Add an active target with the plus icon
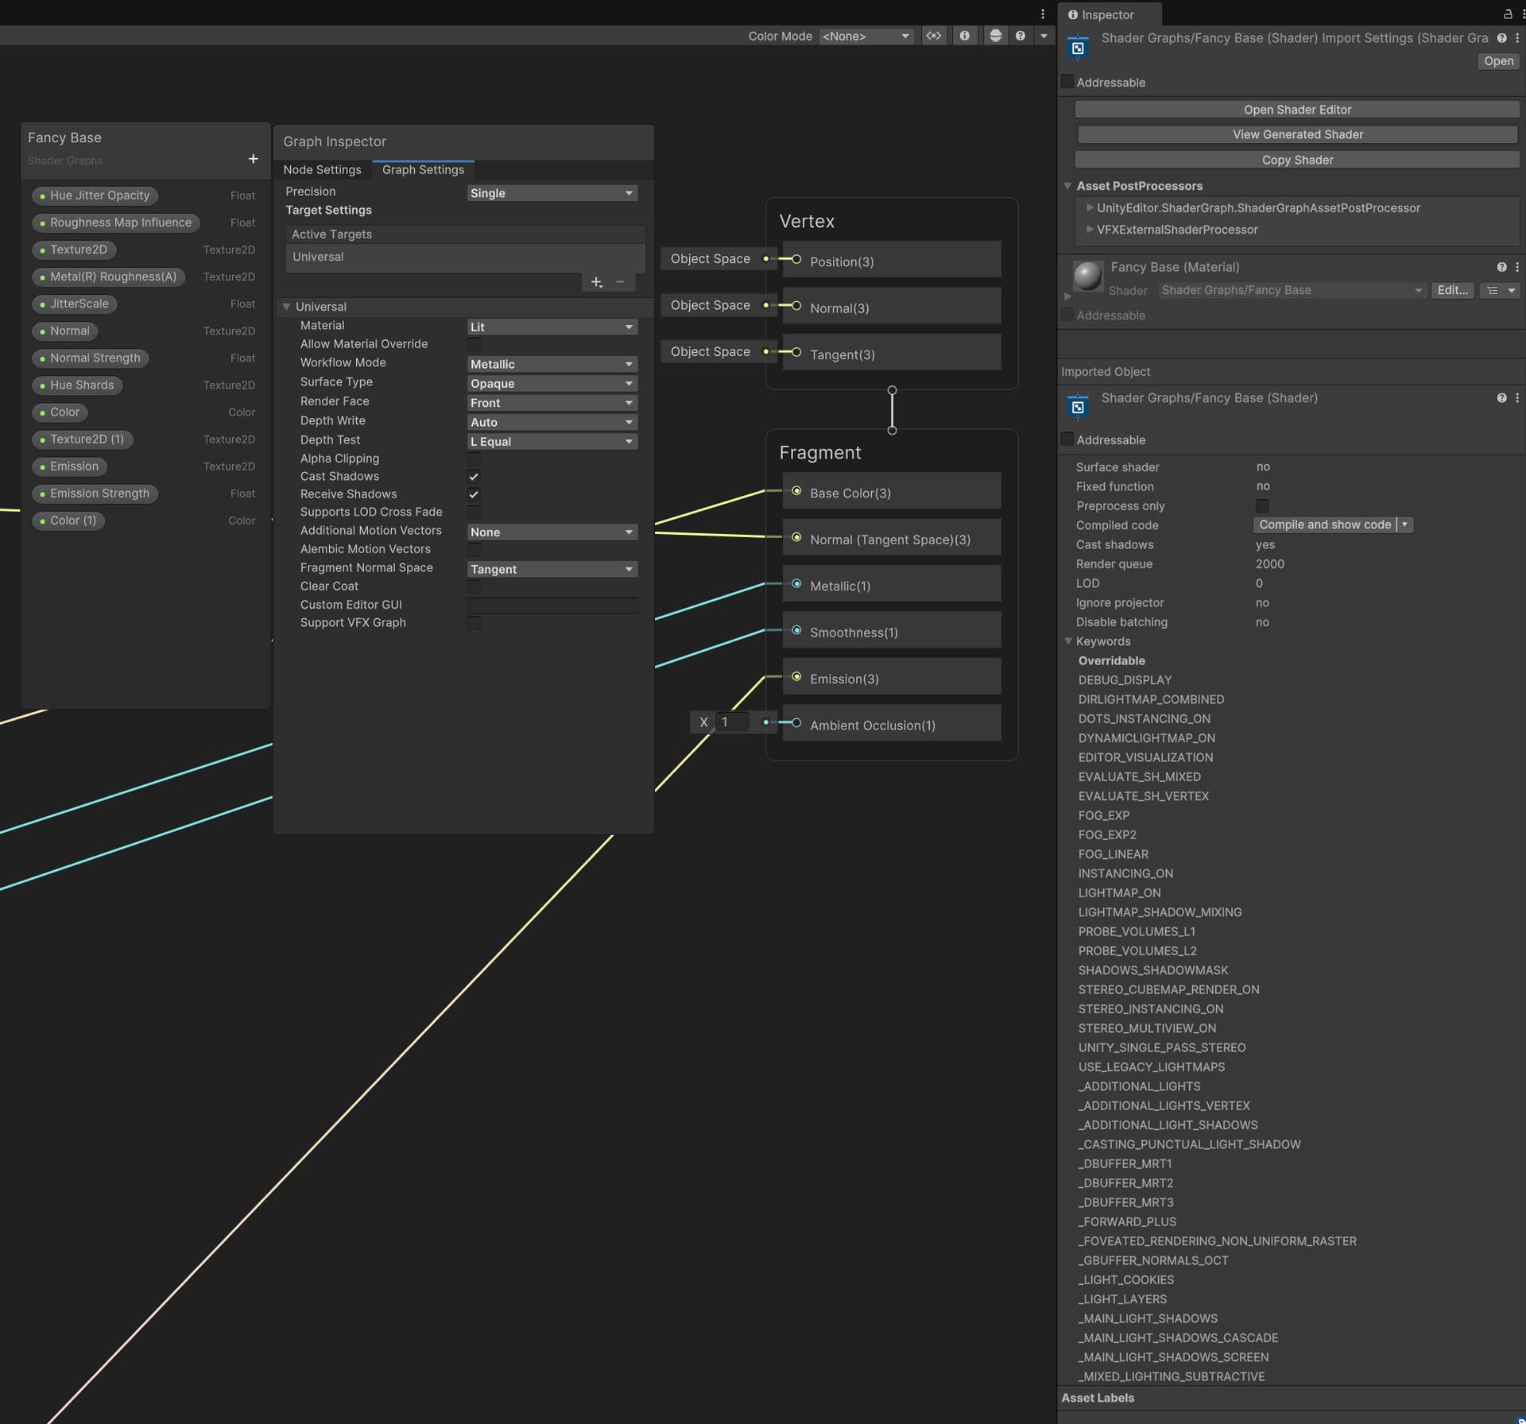This screenshot has width=1526, height=1424. tap(596, 282)
